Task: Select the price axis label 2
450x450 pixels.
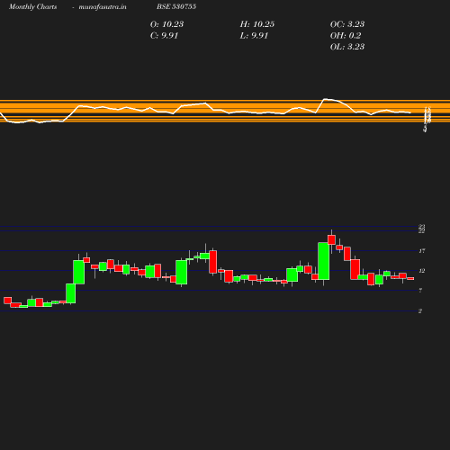Action: (x=420, y=311)
